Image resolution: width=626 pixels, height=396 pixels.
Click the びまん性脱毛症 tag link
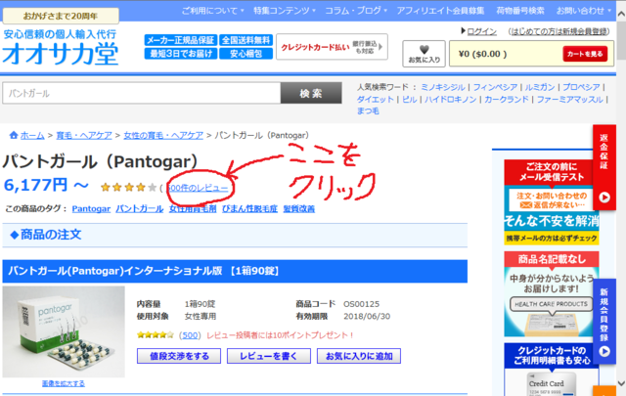pos(249,209)
